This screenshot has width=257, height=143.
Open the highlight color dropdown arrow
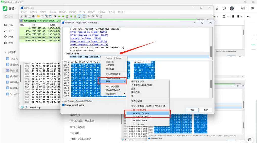[217, 16]
